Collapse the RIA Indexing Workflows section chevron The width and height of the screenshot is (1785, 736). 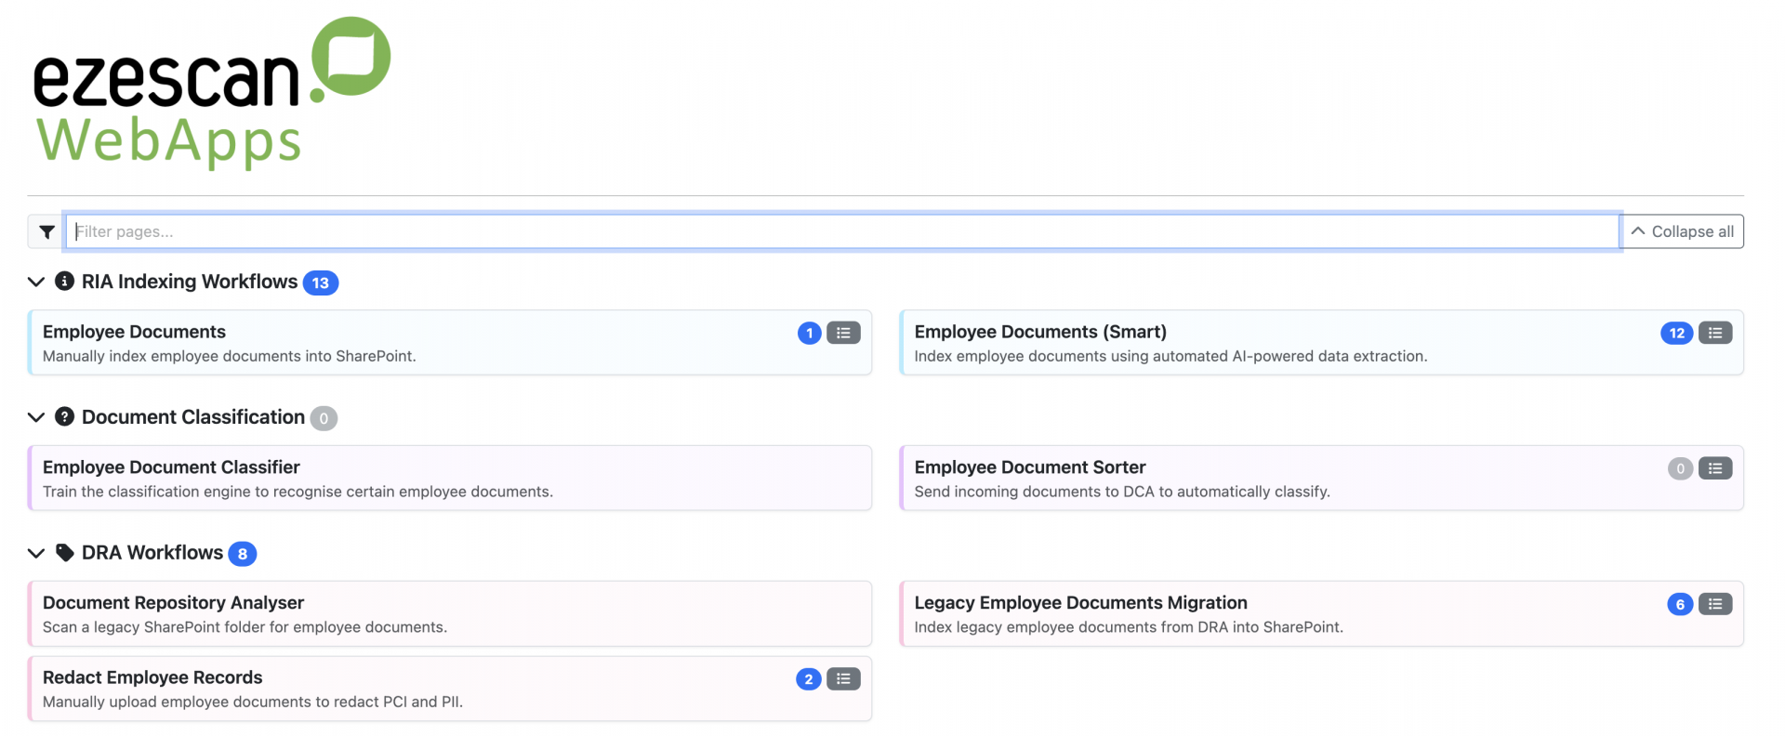click(36, 282)
